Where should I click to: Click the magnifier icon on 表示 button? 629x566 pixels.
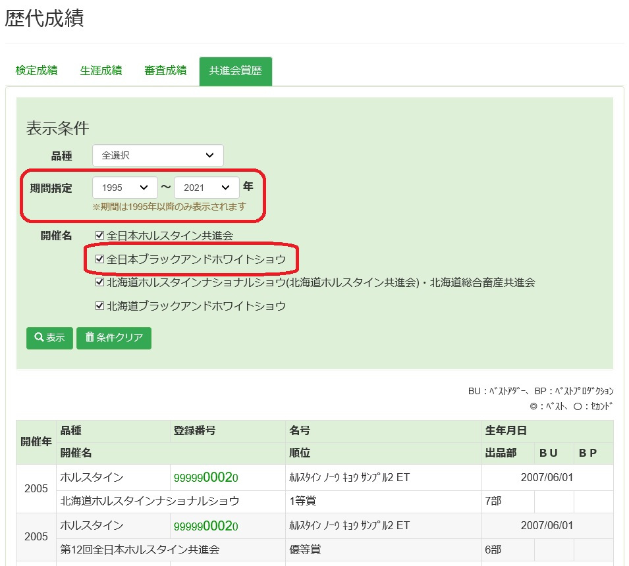(x=39, y=338)
